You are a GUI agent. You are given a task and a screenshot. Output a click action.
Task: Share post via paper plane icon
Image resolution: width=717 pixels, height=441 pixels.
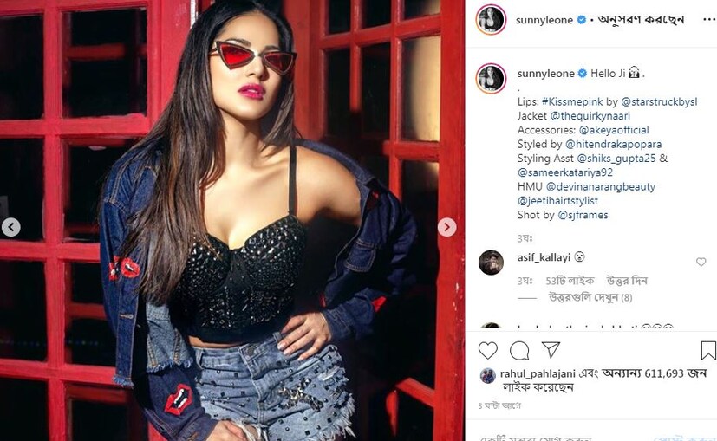(x=551, y=350)
